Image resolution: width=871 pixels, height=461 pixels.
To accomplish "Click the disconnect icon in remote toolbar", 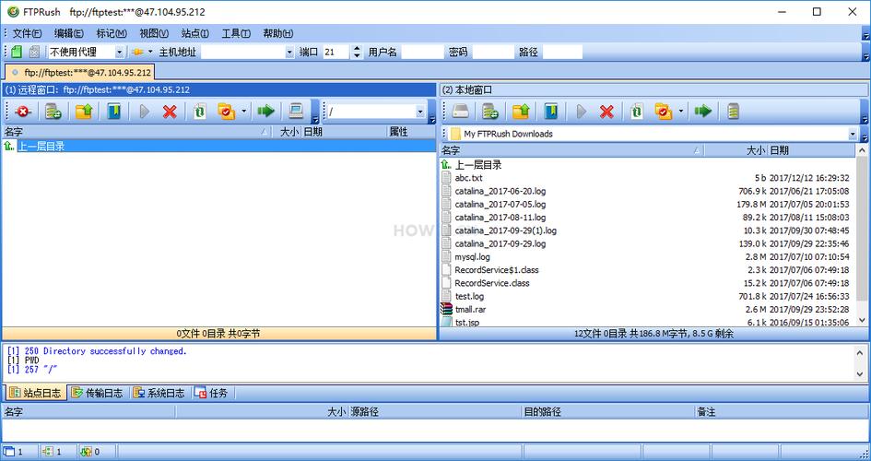I will [23, 112].
